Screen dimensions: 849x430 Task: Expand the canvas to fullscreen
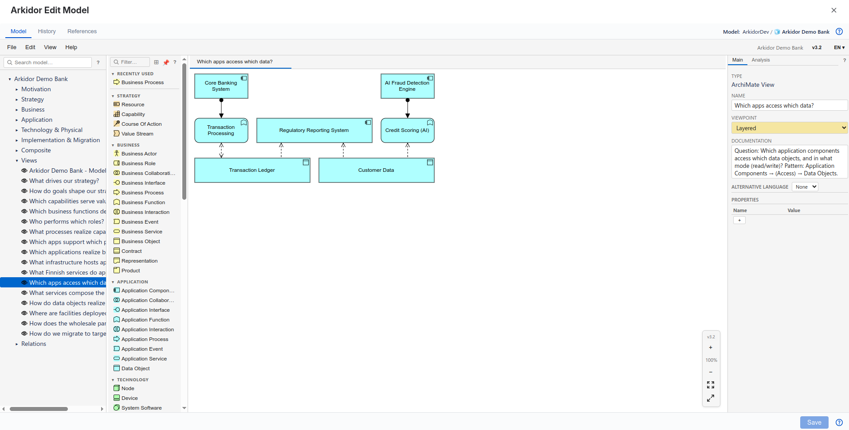coord(711,398)
